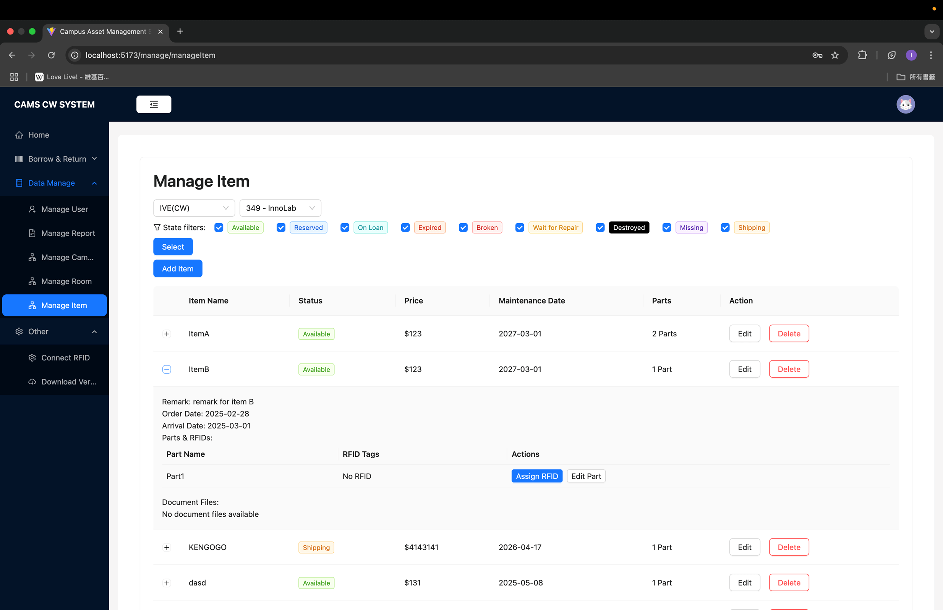Open the 349 - InnoLab room dropdown

[280, 208]
